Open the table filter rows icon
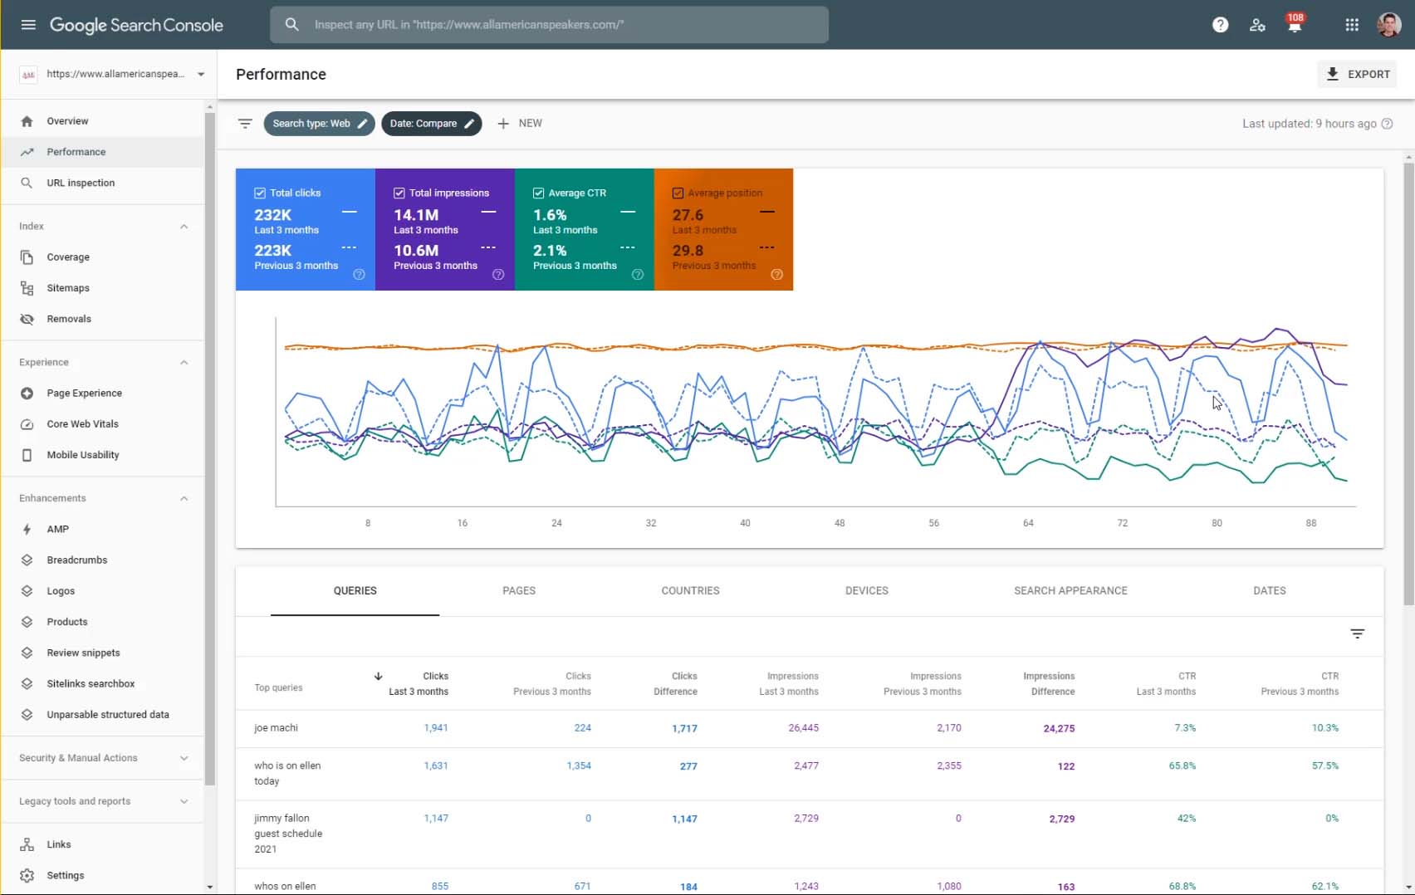Screen dimensions: 1415x895 pos(1357,634)
